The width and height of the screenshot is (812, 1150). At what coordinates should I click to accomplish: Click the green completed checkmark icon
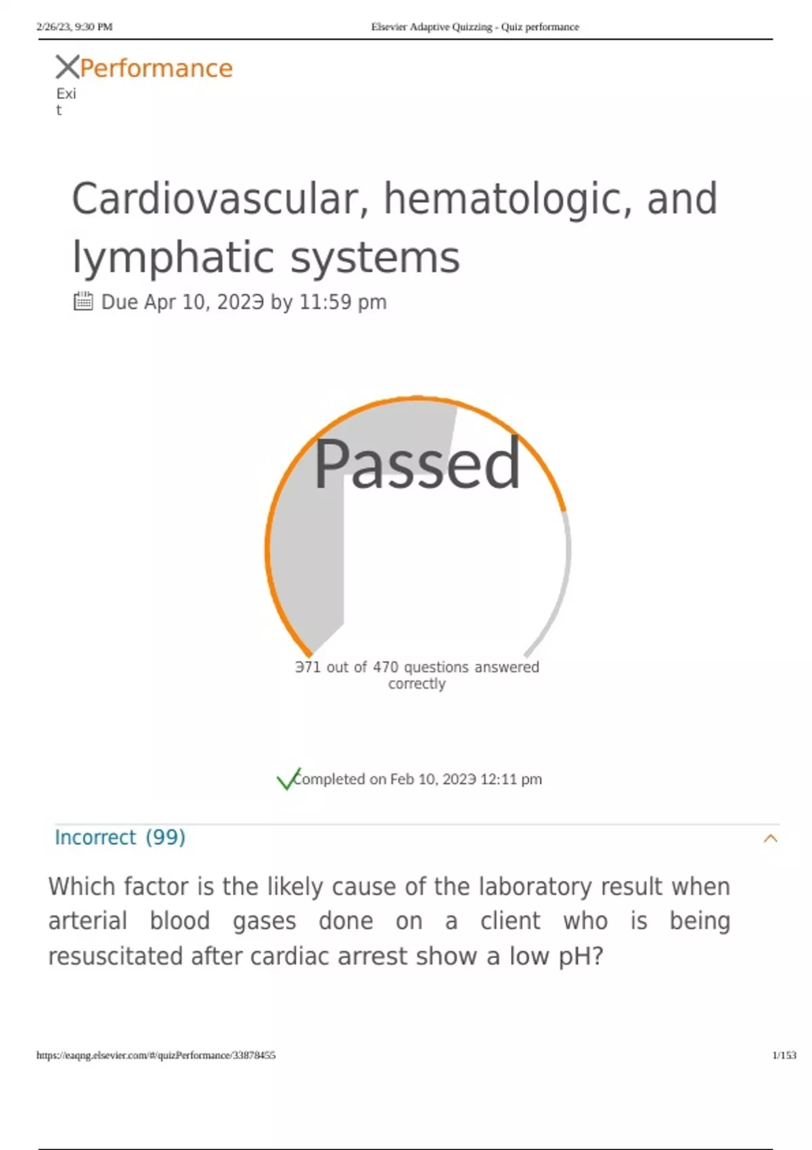point(287,779)
